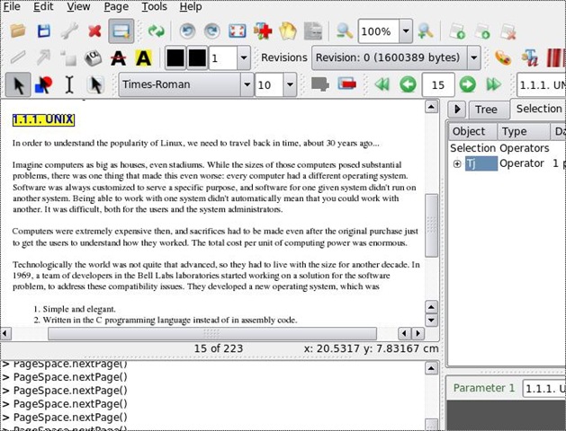This screenshot has width=566, height=431.
Task: Open the Revision: 0 dropdown
Action: pos(474,57)
